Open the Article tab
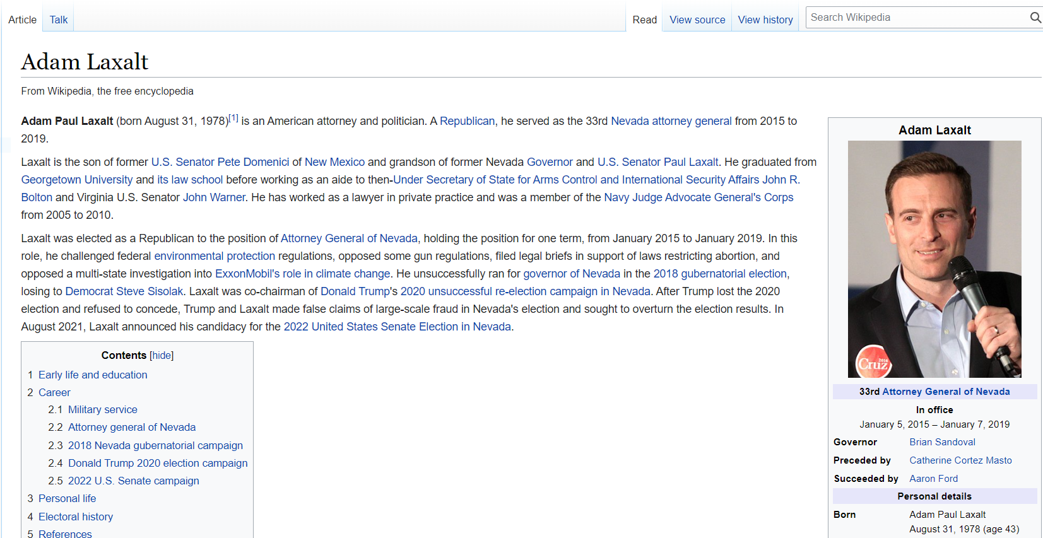 click(x=22, y=20)
